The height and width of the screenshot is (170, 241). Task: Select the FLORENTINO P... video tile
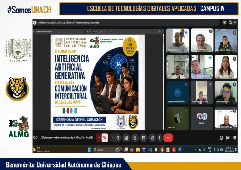pyautogui.click(x=202, y=67)
